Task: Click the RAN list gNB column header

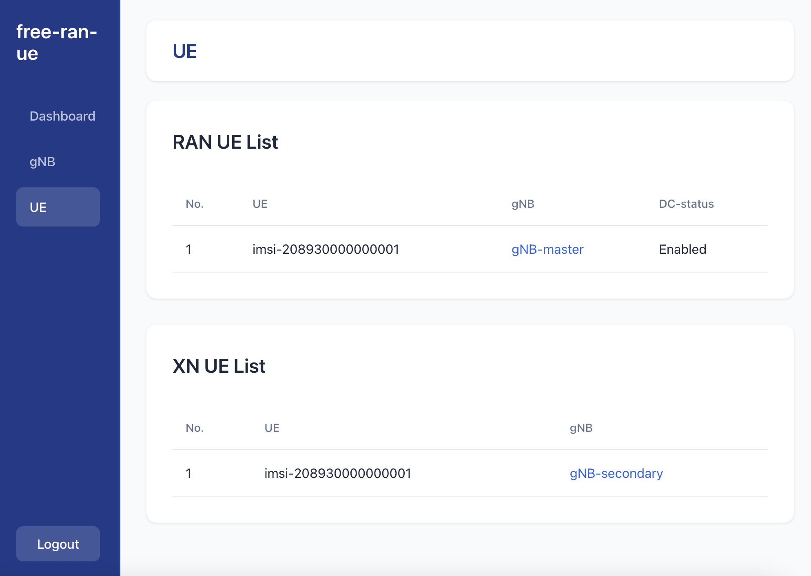Action: pyautogui.click(x=523, y=204)
